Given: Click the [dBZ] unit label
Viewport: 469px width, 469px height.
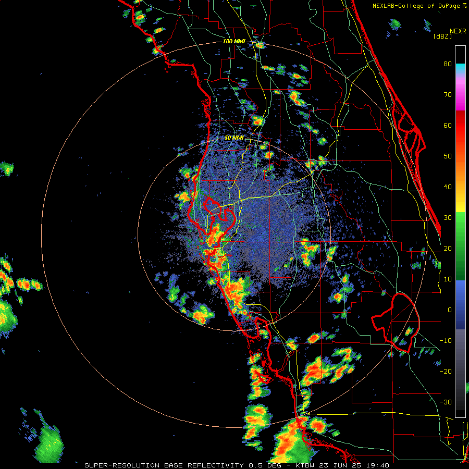Looking at the screenshot, I should [442, 36].
